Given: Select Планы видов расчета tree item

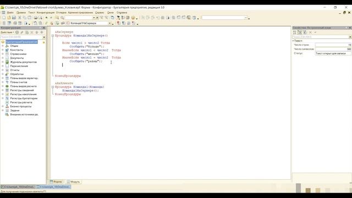Looking at the screenshot, I should click(x=23, y=86).
